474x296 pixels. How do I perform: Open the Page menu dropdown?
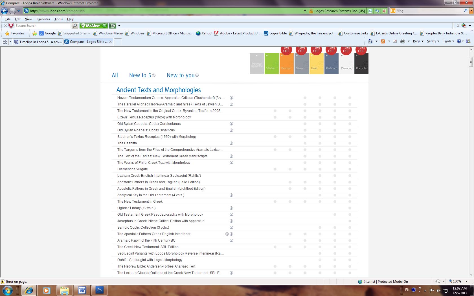click(x=418, y=41)
